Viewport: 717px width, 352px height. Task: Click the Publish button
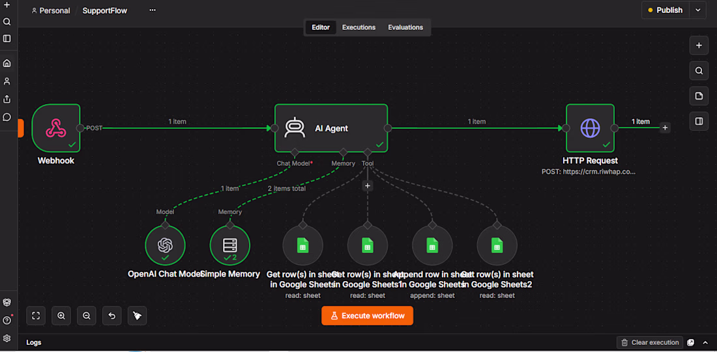666,10
